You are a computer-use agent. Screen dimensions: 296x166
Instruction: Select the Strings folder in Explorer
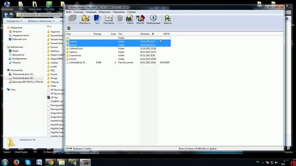(x=52, y=78)
